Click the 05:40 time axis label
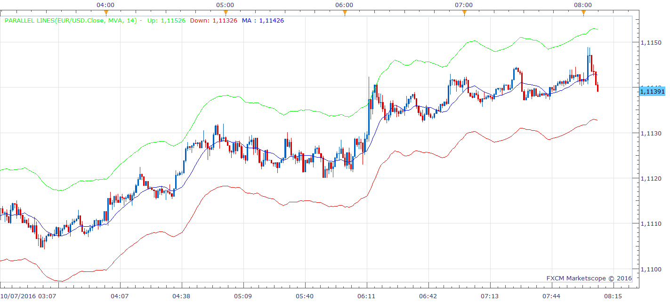Screen dimensions: 670x302 [305, 296]
